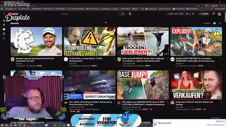Open Subscriptions in the YouTube sidebar
226x127 pixels.
click(4, 29)
